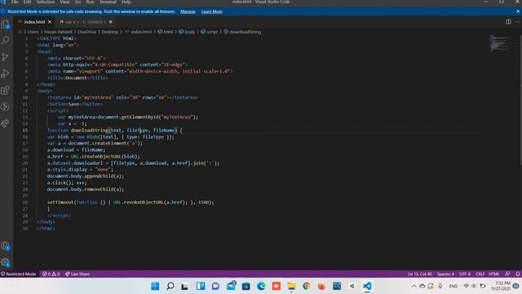
Task: Open the Search view in activity bar
Action: click(x=6, y=40)
